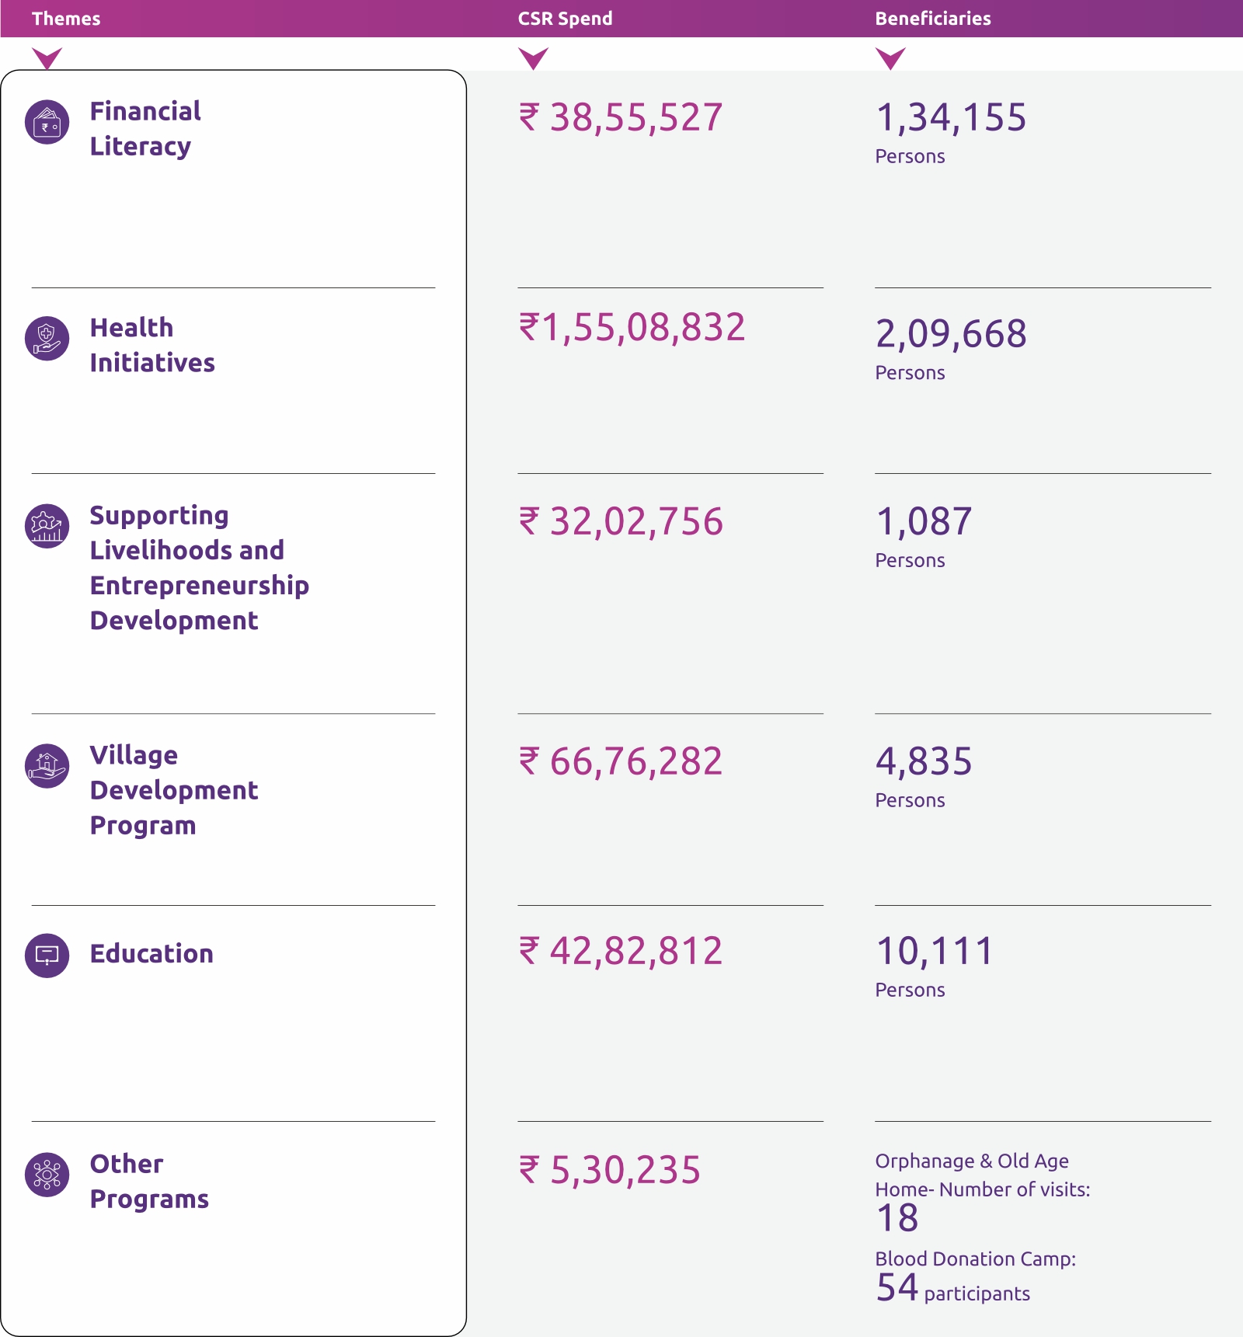This screenshot has height=1337, width=1243.
Task: Expand the chevron under CSR Spend
Action: tap(534, 58)
